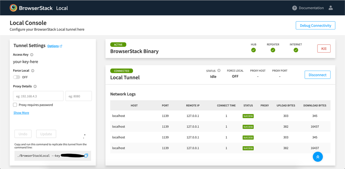The width and height of the screenshot is (345, 169).
Task: Disconnect the Local Tunnel
Action: click(317, 75)
